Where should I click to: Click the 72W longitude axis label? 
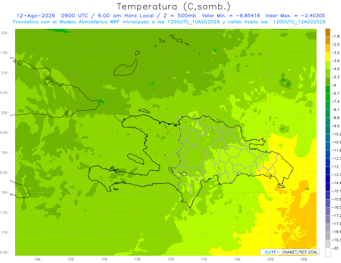click(170, 259)
